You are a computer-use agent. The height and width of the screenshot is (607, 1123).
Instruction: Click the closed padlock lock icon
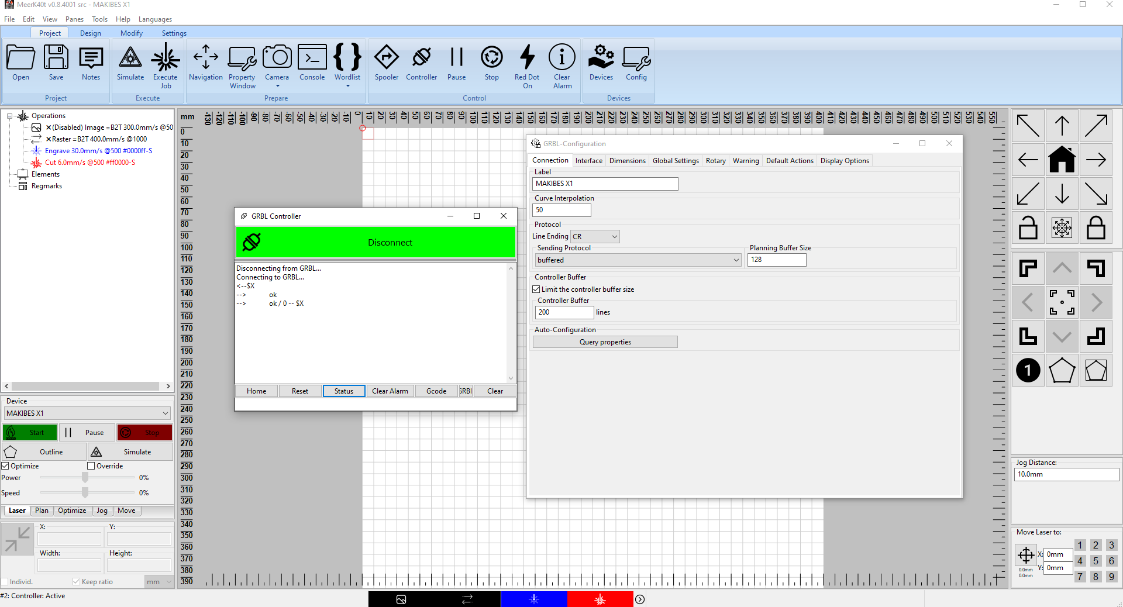[1096, 227]
